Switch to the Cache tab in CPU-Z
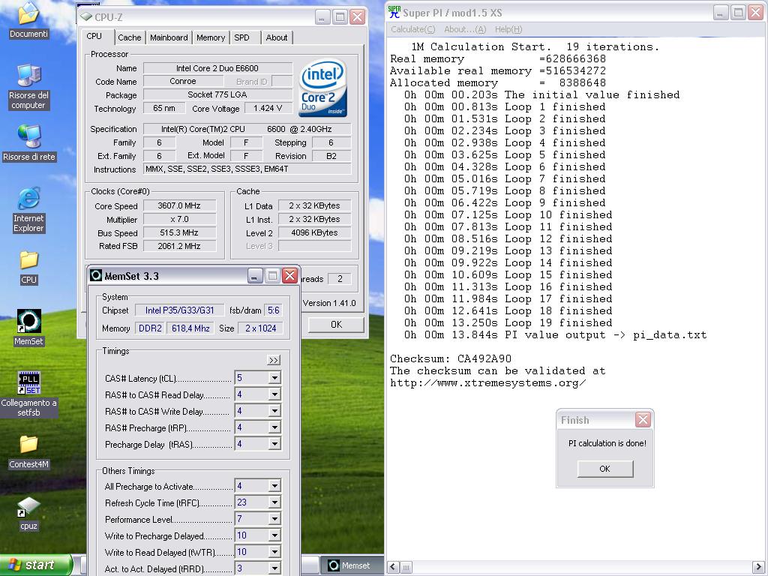Image resolution: width=768 pixels, height=576 pixels. point(129,37)
